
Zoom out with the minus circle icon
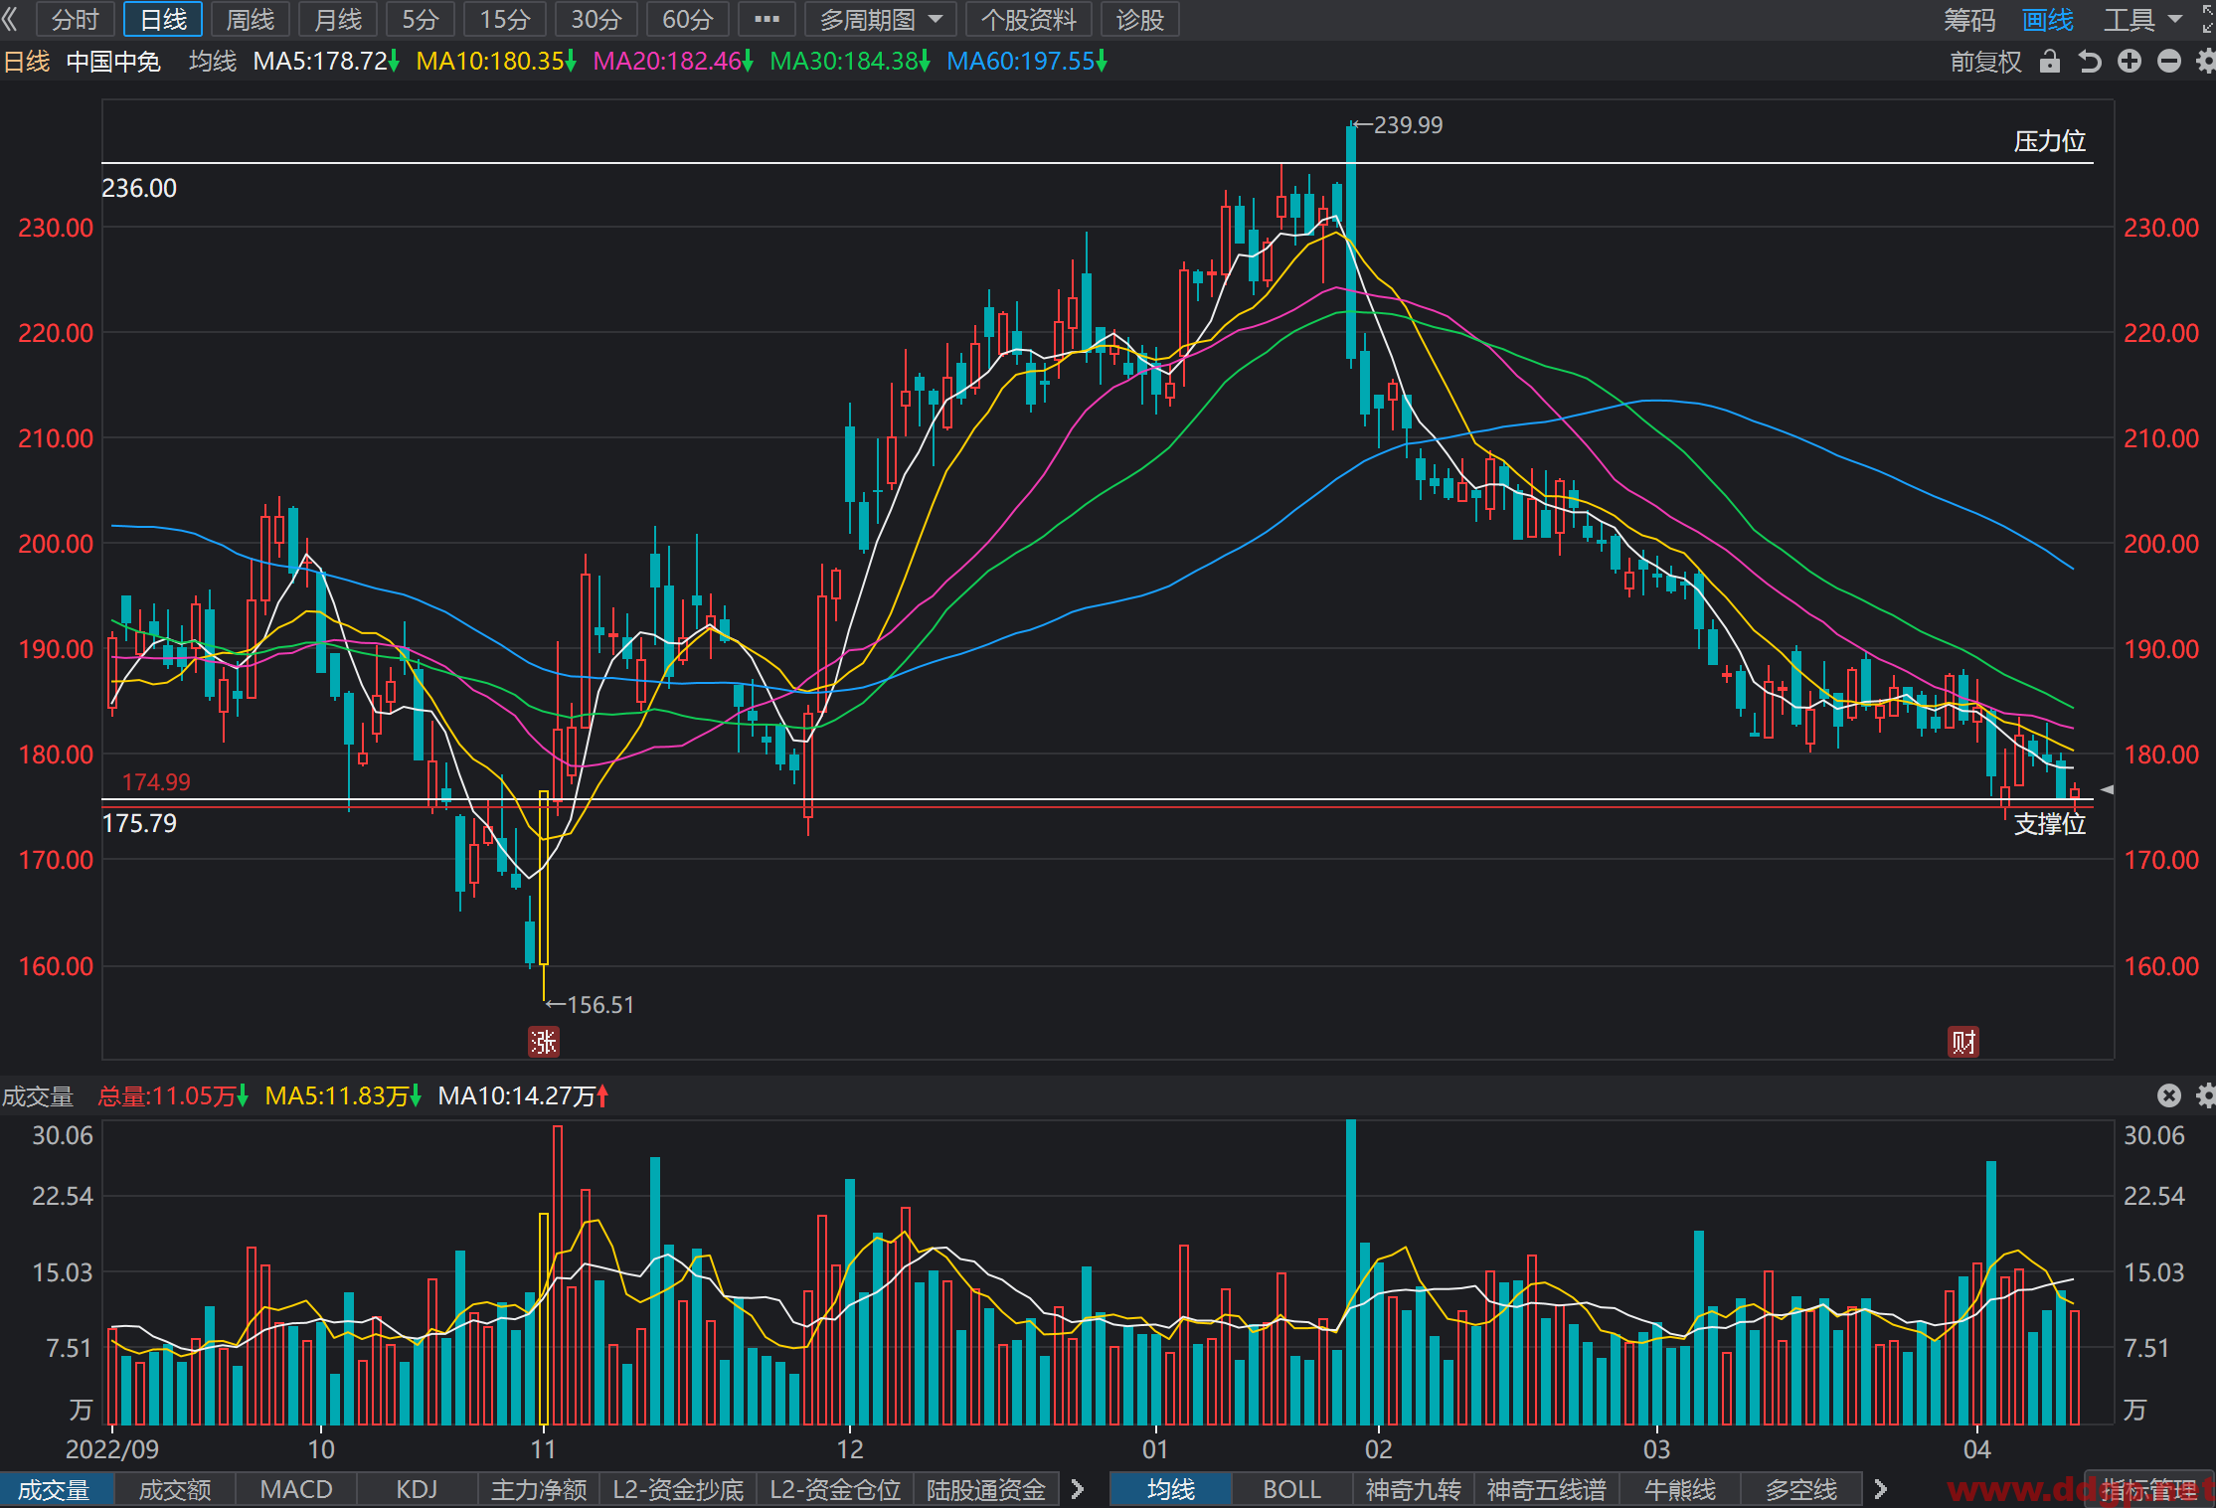click(x=2169, y=62)
